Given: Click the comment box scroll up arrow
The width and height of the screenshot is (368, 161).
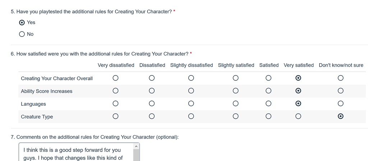Looking at the screenshot, I should point(136,146).
